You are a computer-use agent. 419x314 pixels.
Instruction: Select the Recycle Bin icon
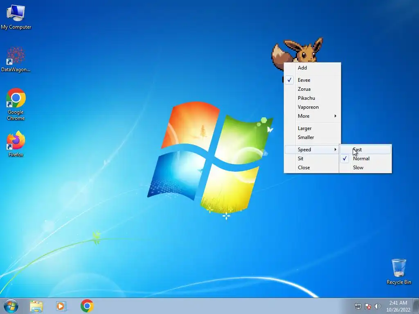tap(399, 271)
